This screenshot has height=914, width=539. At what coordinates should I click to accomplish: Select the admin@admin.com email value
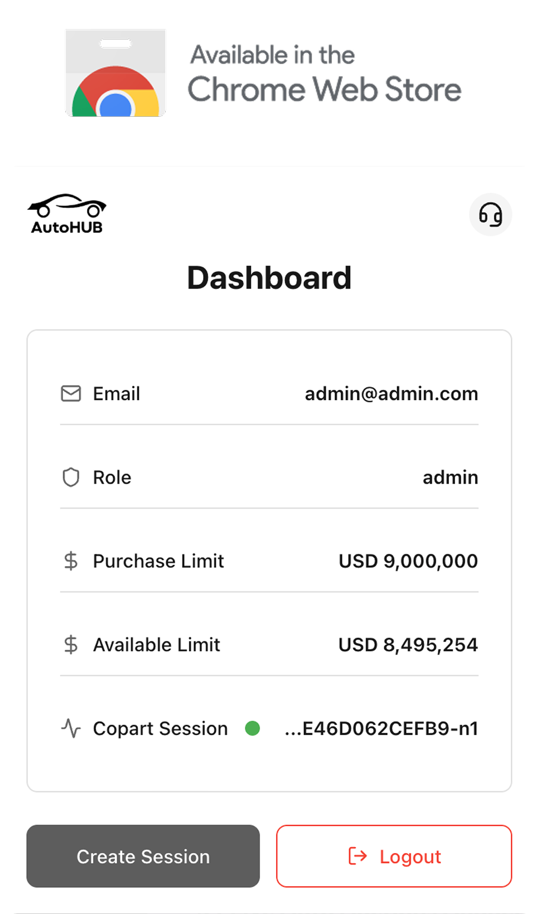point(391,394)
